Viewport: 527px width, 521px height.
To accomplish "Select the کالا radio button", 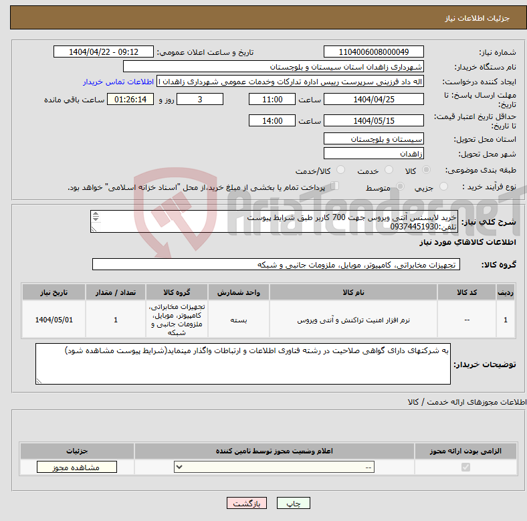I will pos(426,170).
